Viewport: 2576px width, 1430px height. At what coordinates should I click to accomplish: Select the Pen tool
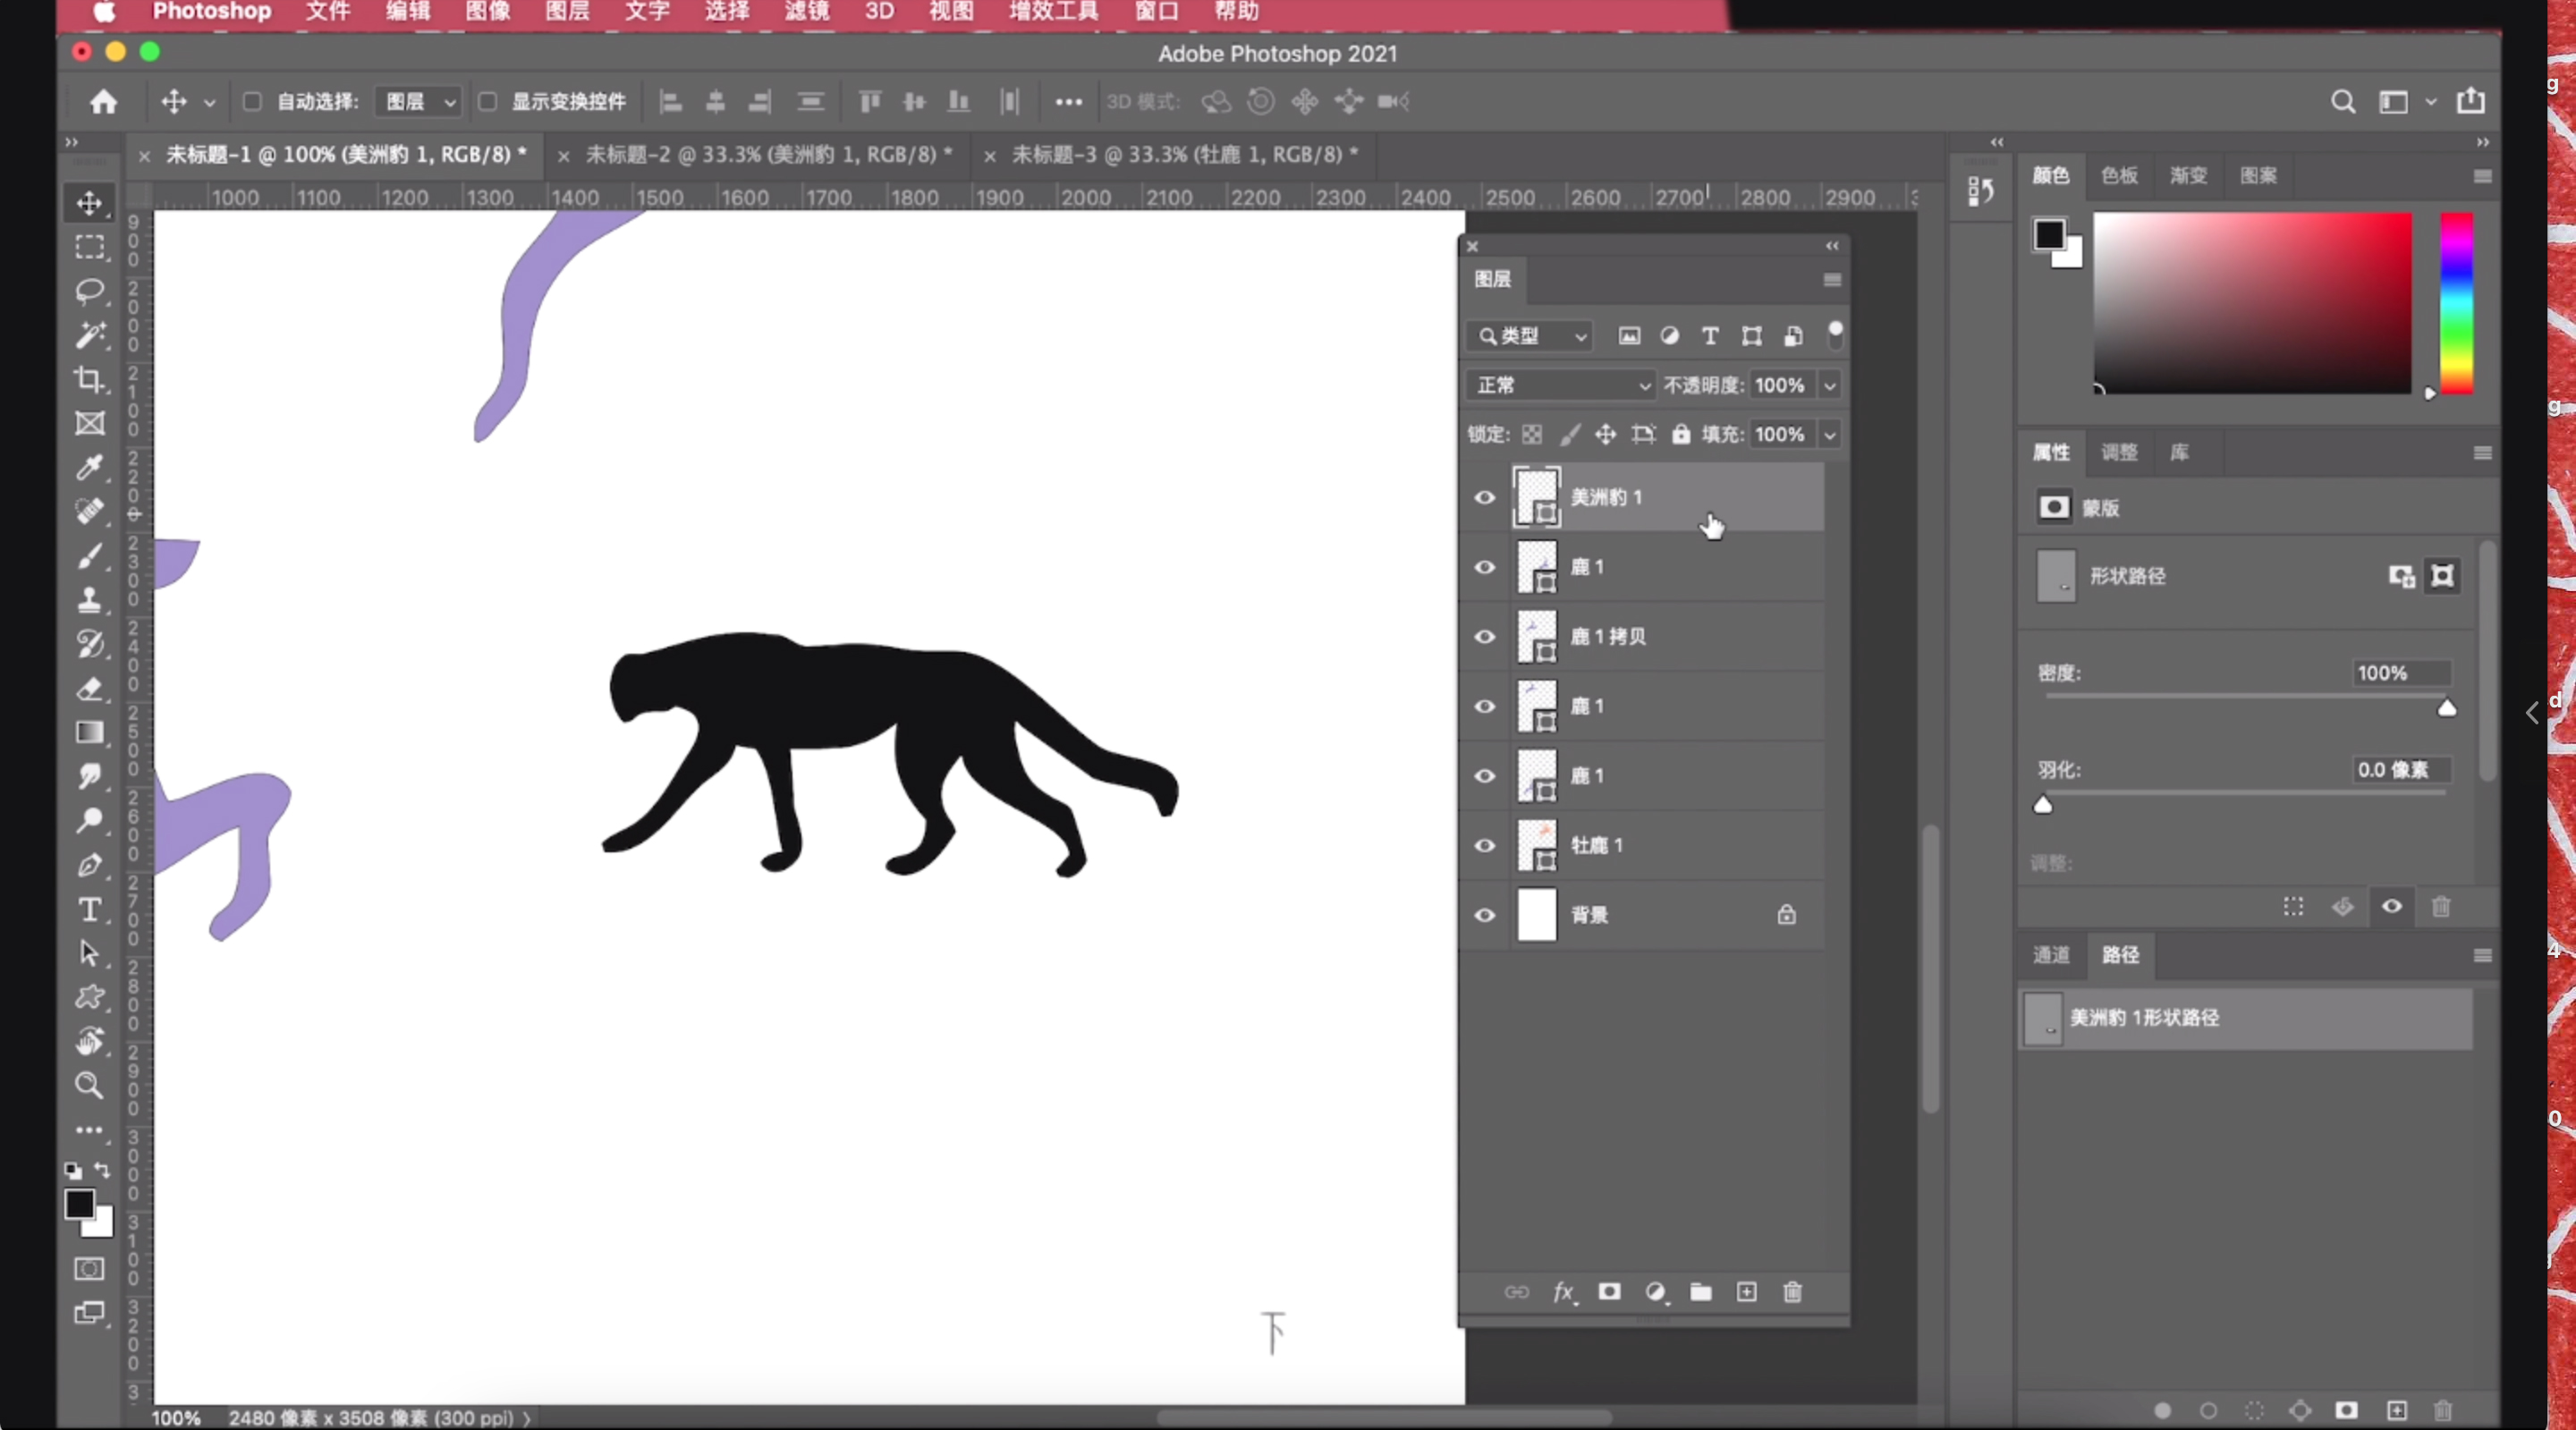90,865
